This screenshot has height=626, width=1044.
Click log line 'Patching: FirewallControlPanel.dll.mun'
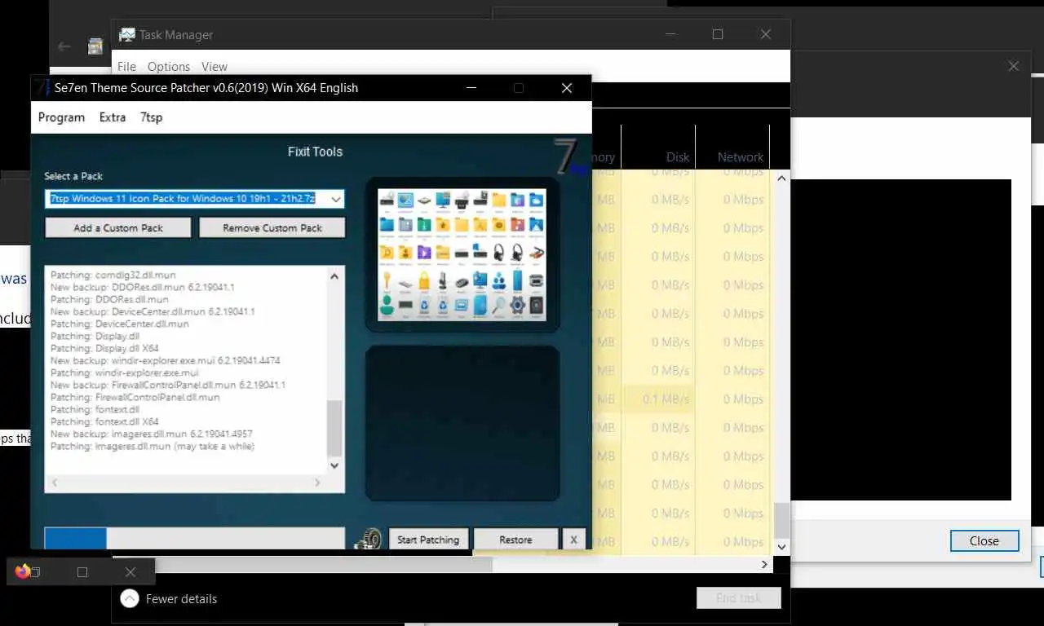(135, 397)
